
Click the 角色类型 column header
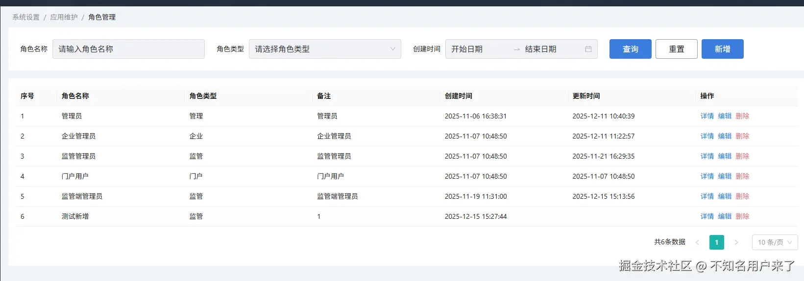pyautogui.click(x=203, y=96)
